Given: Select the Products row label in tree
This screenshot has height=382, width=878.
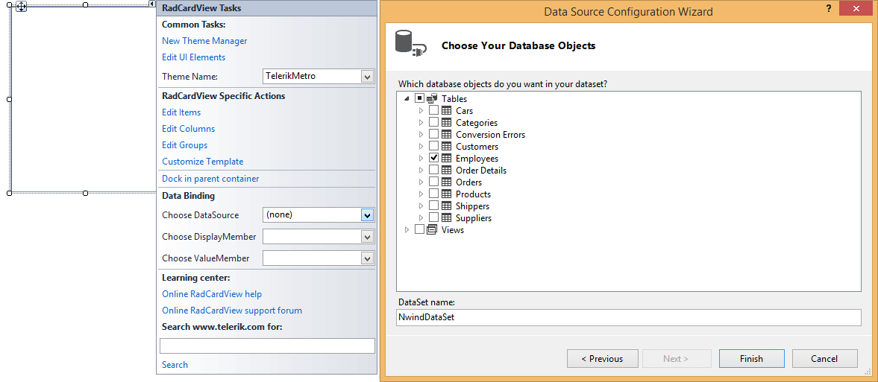Looking at the screenshot, I should pos(473,194).
